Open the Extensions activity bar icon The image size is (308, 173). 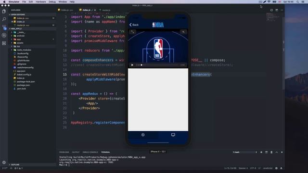pyautogui.click(x=4, y=43)
